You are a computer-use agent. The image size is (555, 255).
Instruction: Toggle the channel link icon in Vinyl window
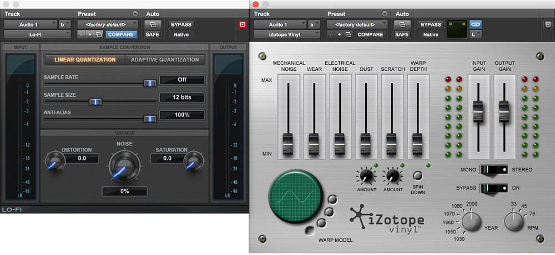476,25
